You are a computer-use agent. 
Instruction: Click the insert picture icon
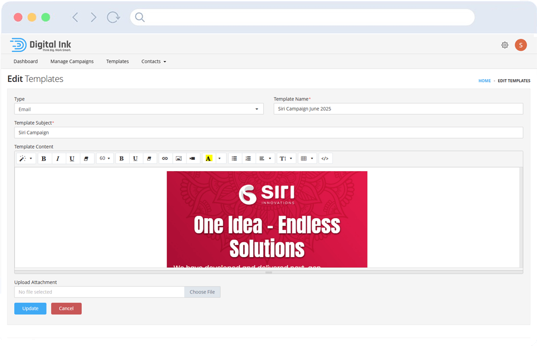tap(178, 158)
